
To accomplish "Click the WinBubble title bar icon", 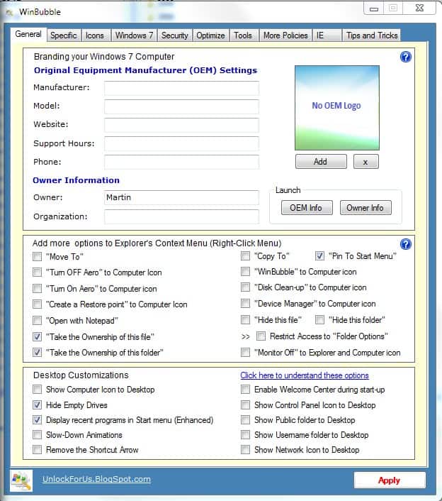I will pyautogui.click(x=9, y=12).
